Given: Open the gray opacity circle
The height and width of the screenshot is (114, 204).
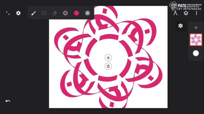Looking at the screenshot, I should pos(87,13).
